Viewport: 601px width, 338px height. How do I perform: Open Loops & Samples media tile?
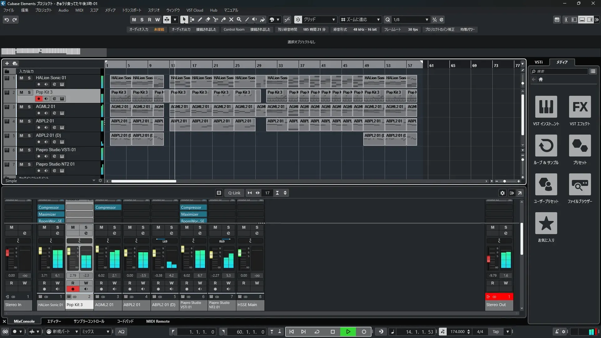[x=546, y=146]
